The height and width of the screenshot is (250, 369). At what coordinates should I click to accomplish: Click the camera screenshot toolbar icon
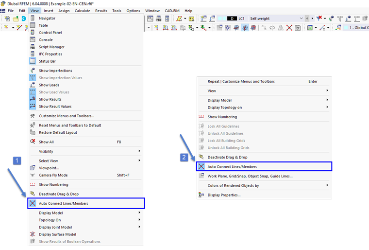click(x=298, y=28)
